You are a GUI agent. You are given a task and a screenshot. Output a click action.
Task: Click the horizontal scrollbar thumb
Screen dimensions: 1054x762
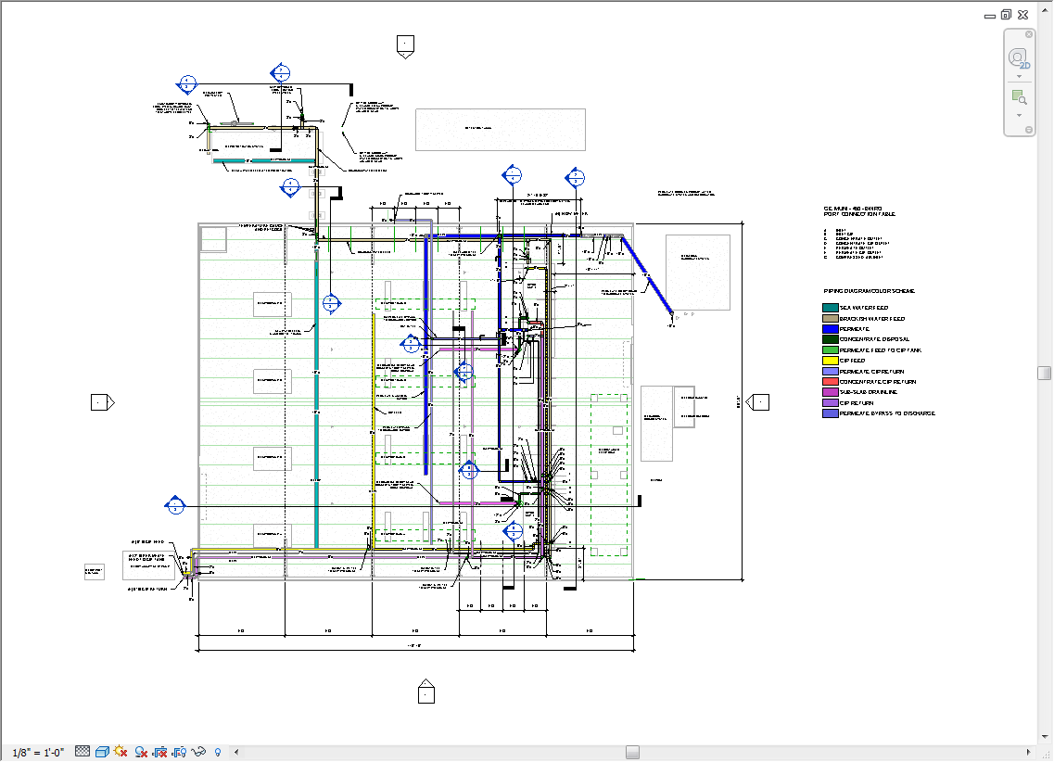(x=632, y=752)
